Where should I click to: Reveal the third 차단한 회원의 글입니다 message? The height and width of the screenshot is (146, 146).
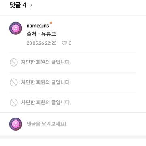46,102
